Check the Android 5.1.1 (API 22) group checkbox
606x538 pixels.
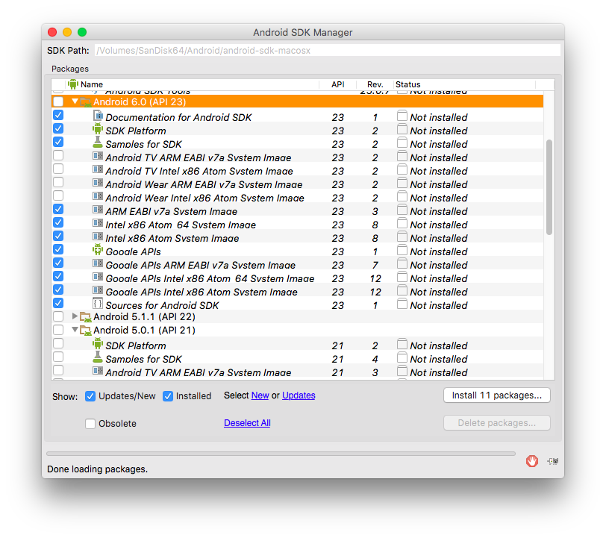coord(58,316)
